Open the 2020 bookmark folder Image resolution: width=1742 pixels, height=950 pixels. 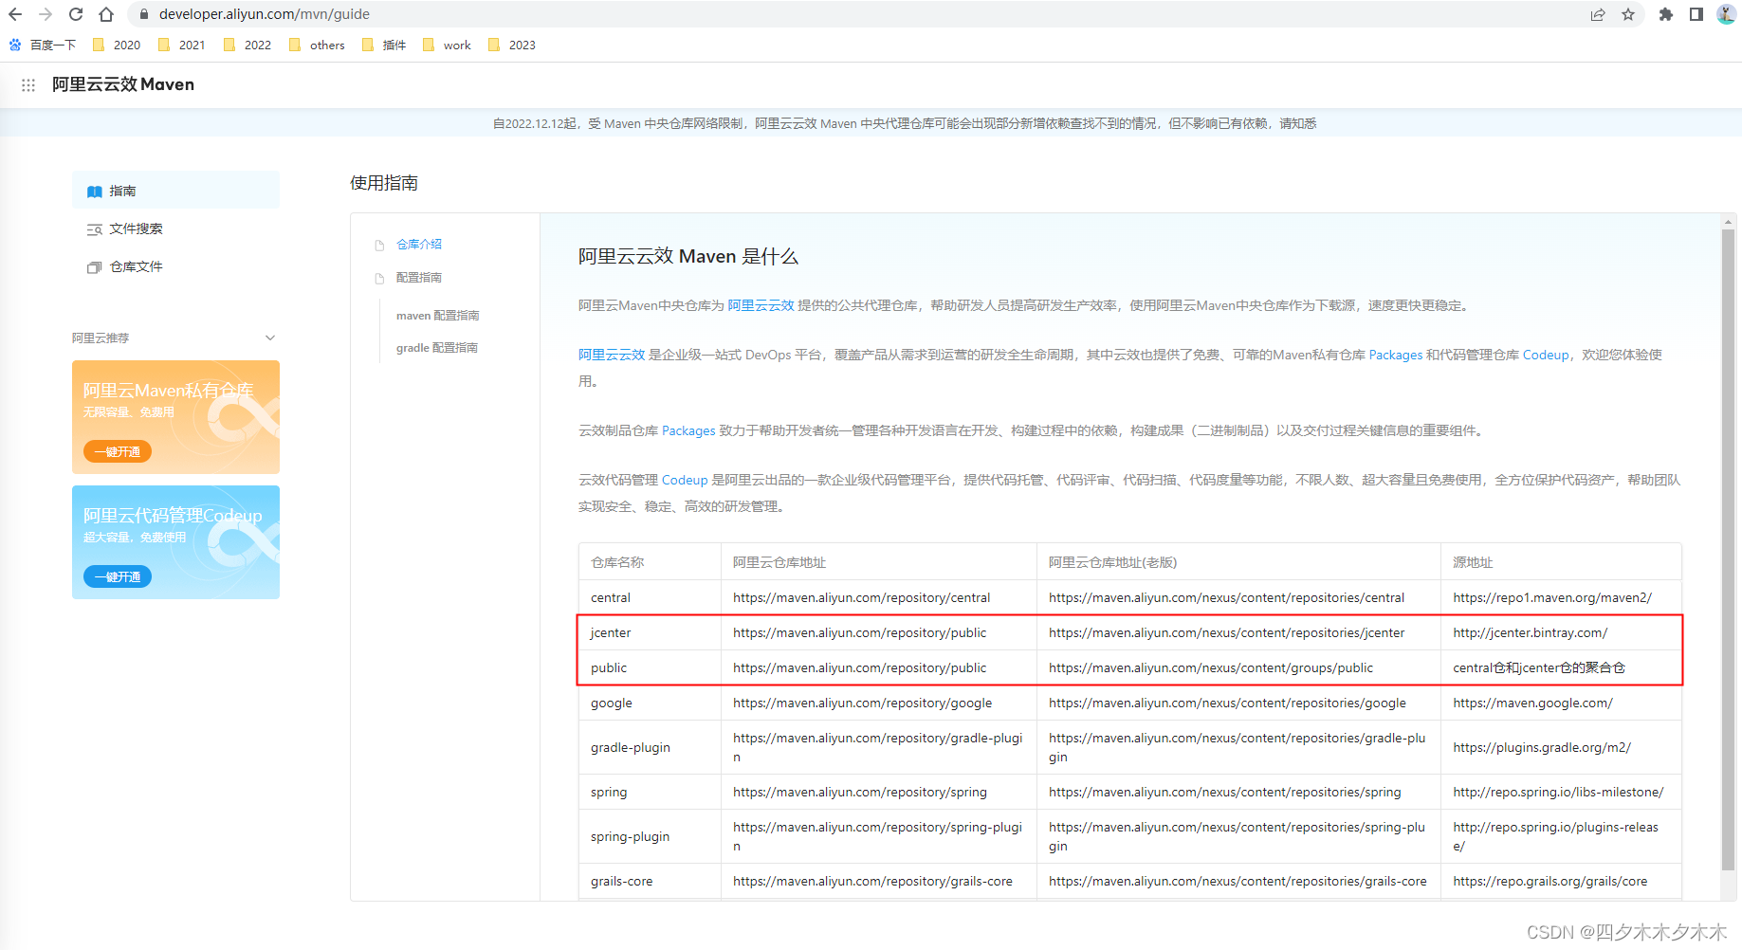(x=117, y=45)
